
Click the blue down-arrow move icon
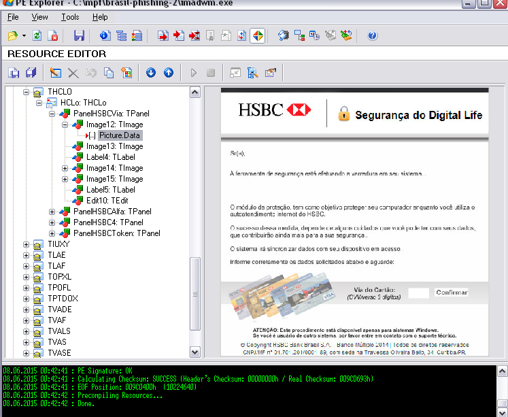(x=151, y=73)
